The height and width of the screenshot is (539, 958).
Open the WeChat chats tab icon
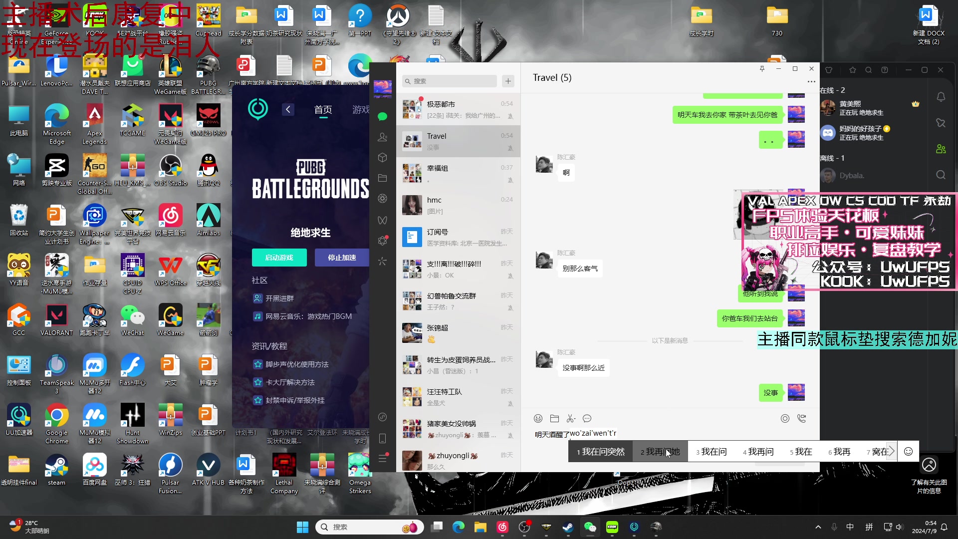click(x=383, y=117)
